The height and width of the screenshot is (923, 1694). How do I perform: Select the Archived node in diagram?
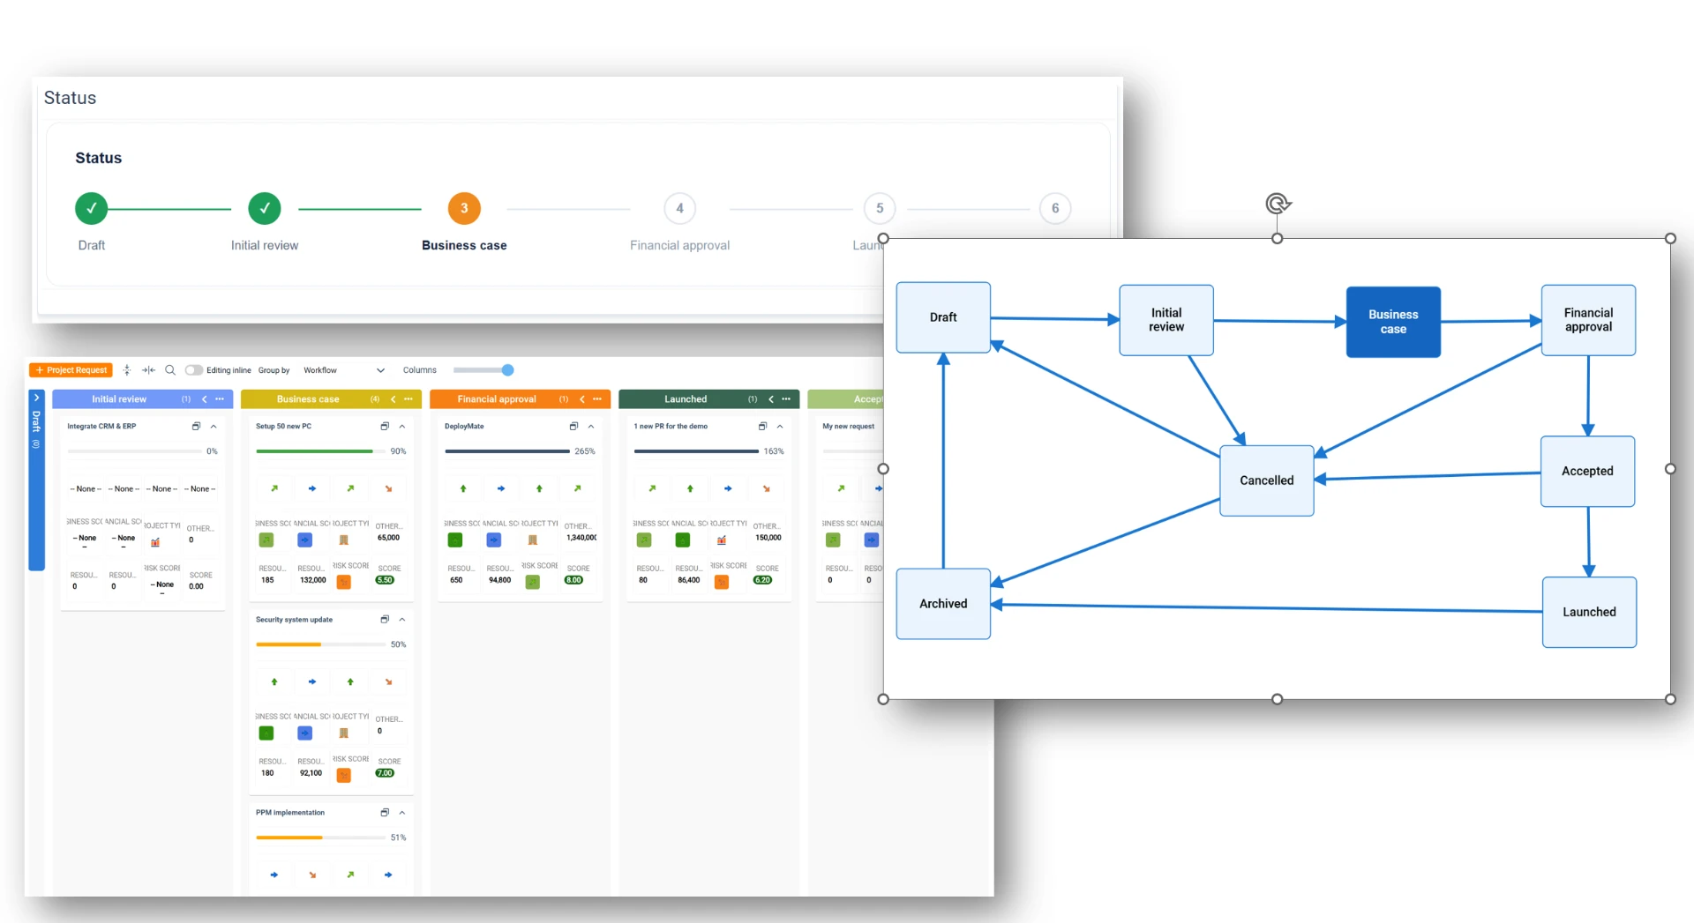coord(943,604)
